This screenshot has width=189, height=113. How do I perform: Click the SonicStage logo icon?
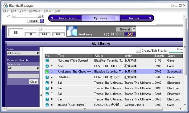pos(5,5)
